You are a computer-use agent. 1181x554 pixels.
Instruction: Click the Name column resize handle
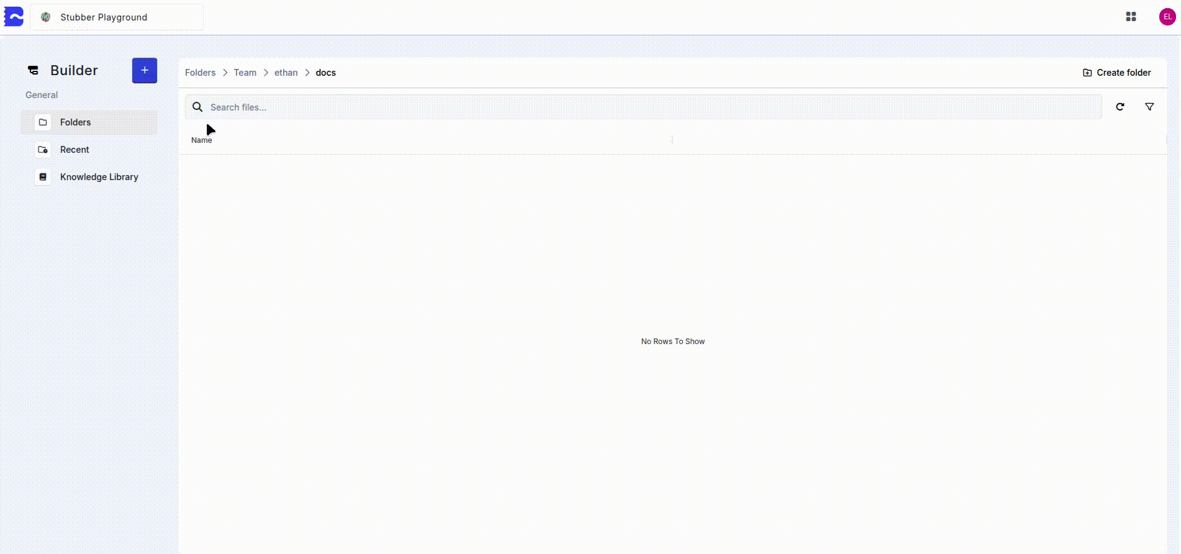672,140
